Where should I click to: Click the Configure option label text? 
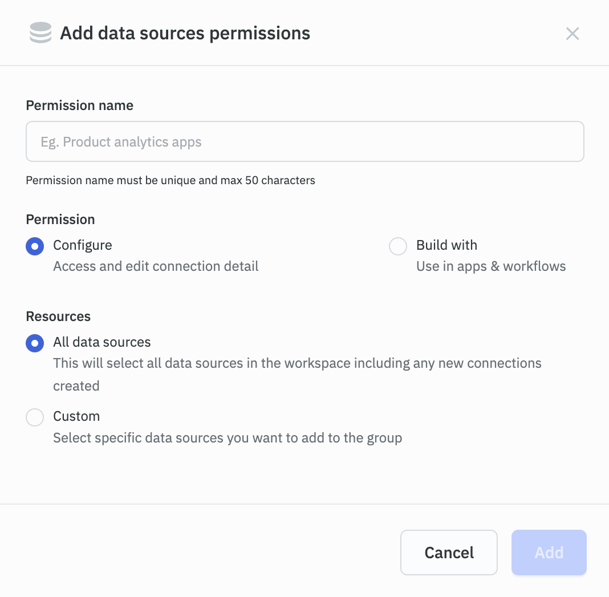82,245
